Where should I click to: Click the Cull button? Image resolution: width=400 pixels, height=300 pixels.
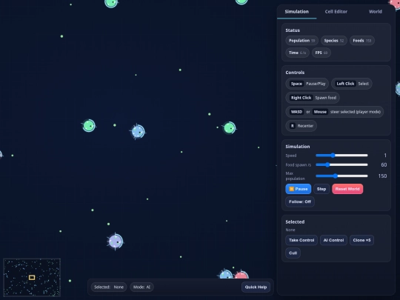coord(293,253)
